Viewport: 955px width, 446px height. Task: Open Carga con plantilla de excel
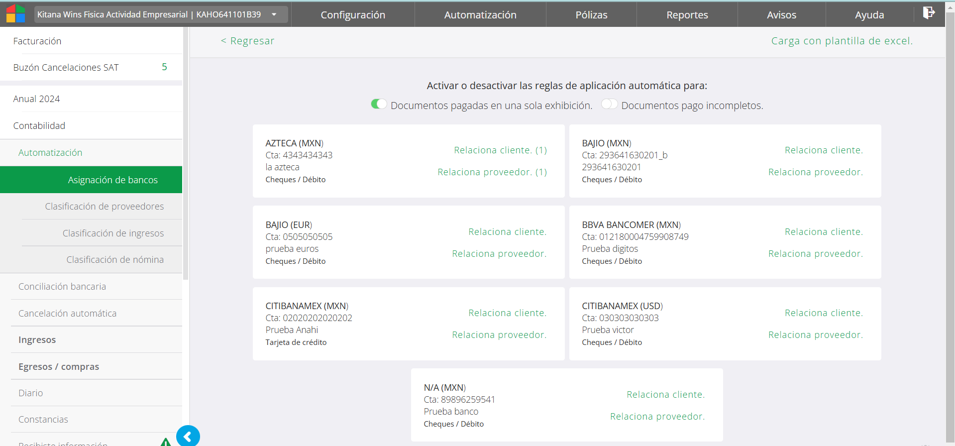[842, 41]
